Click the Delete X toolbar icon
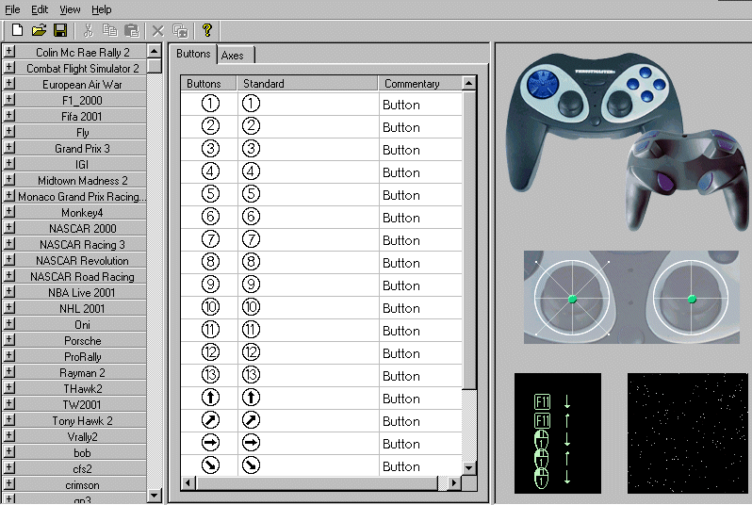Viewport: 752px width, 505px height. (158, 30)
